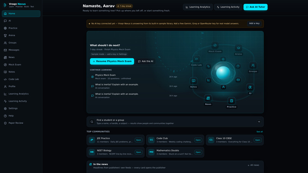
Task: Click the Help question-mark icon in sidebar
Action: click(5, 116)
